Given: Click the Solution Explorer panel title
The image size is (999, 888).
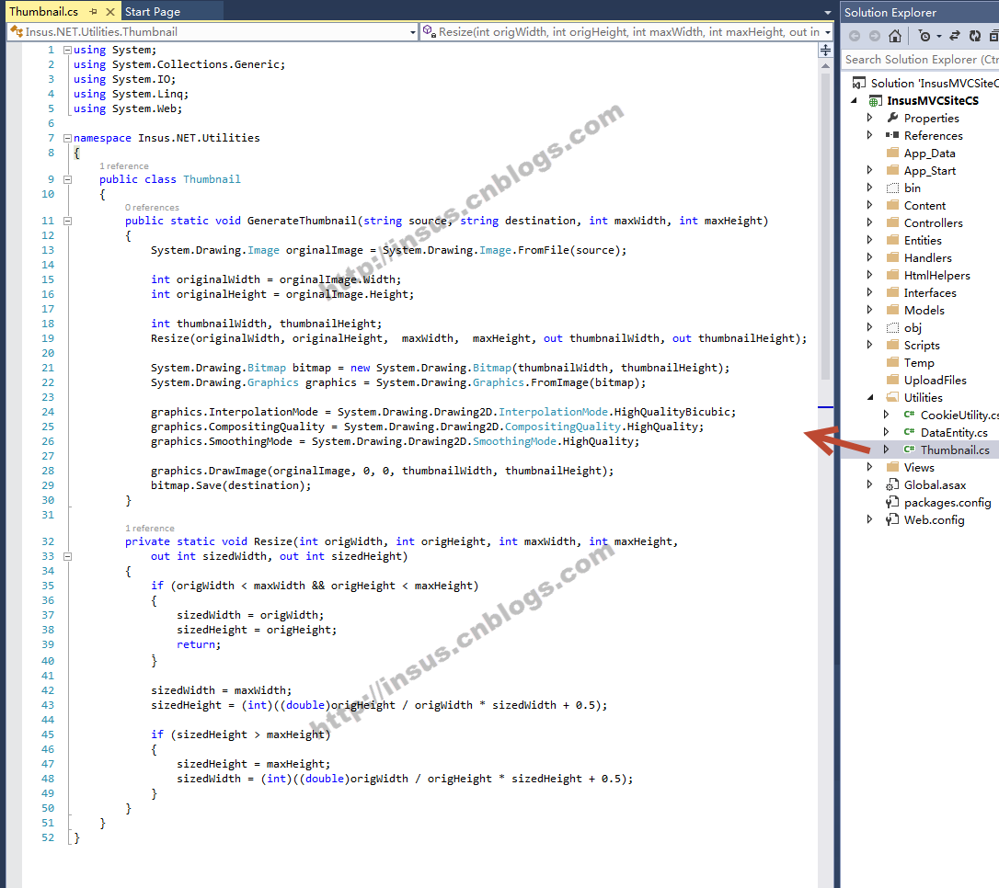Looking at the screenshot, I should [x=890, y=12].
